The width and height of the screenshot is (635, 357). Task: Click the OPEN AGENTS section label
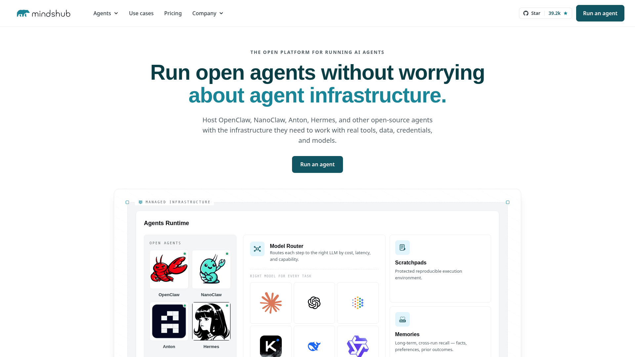coord(165,243)
